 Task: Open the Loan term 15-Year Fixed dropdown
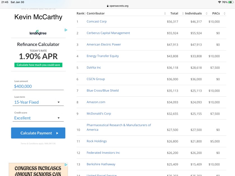click(39, 102)
